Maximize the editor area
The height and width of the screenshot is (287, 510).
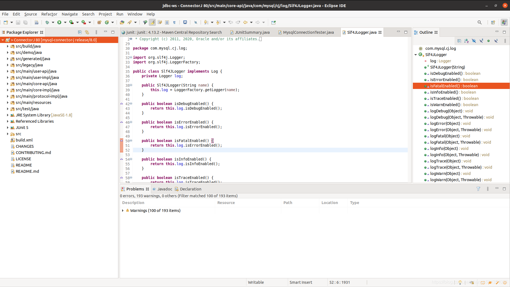pos(406,32)
